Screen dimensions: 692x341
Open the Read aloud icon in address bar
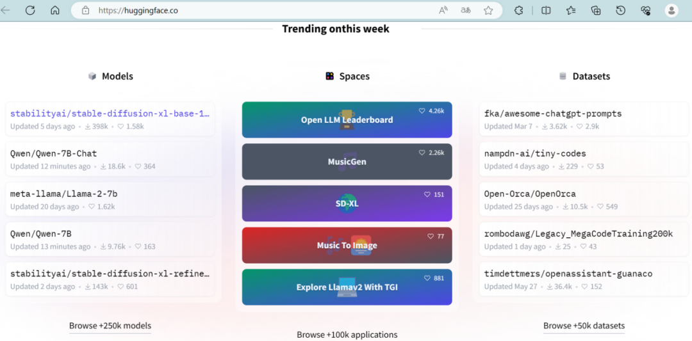click(x=443, y=11)
